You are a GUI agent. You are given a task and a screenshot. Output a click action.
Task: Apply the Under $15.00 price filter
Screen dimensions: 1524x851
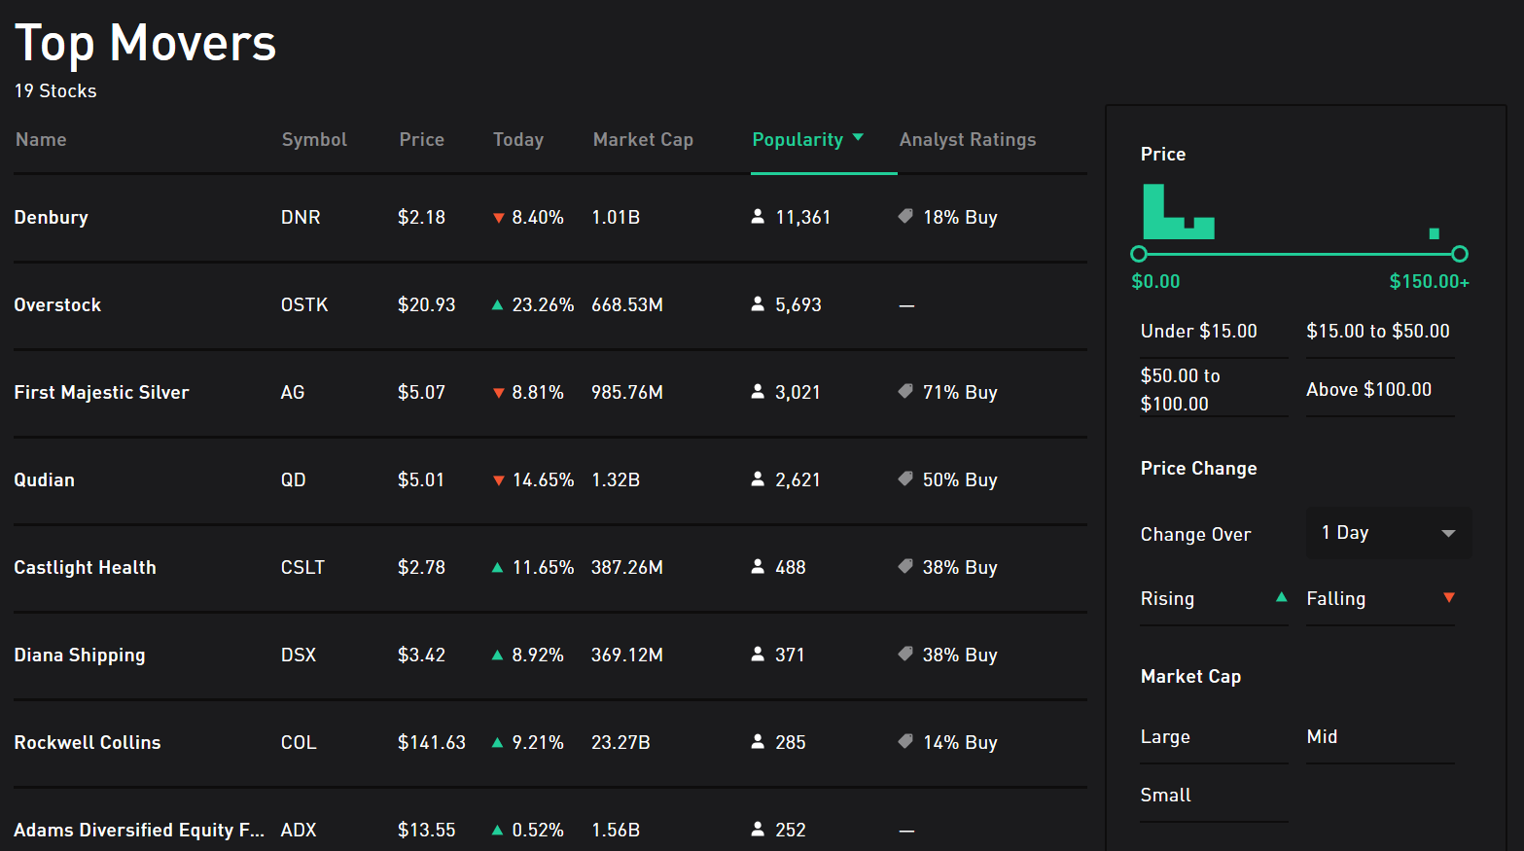pos(1197,331)
